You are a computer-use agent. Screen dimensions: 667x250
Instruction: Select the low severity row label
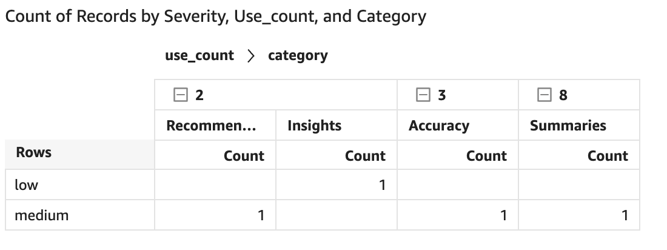pos(26,185)
